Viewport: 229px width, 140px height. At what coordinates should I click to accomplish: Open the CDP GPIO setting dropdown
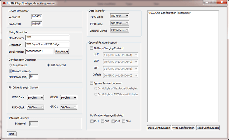pos(120,62)
